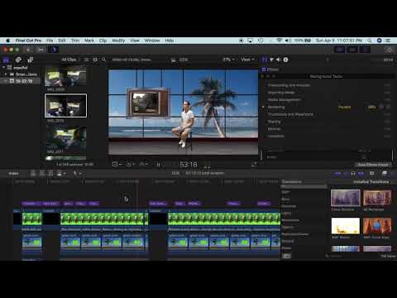Viewport: 397px width, 298px height.
Task: Open the Window menu
Action: click(x=152, y=41)
